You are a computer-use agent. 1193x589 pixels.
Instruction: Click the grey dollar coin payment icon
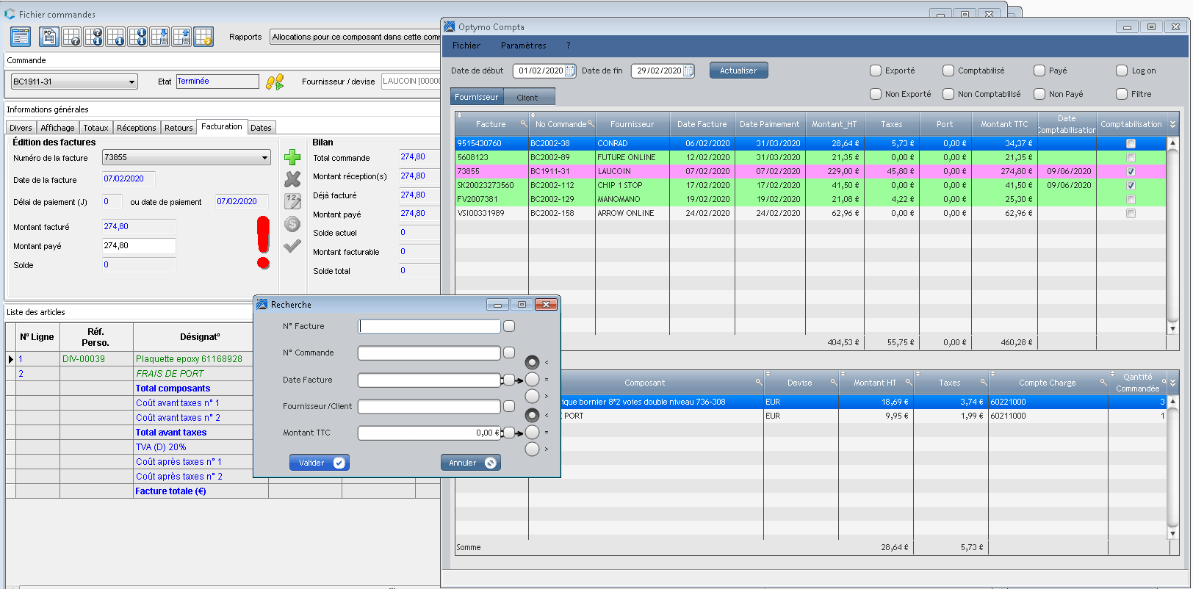[292, 224]
